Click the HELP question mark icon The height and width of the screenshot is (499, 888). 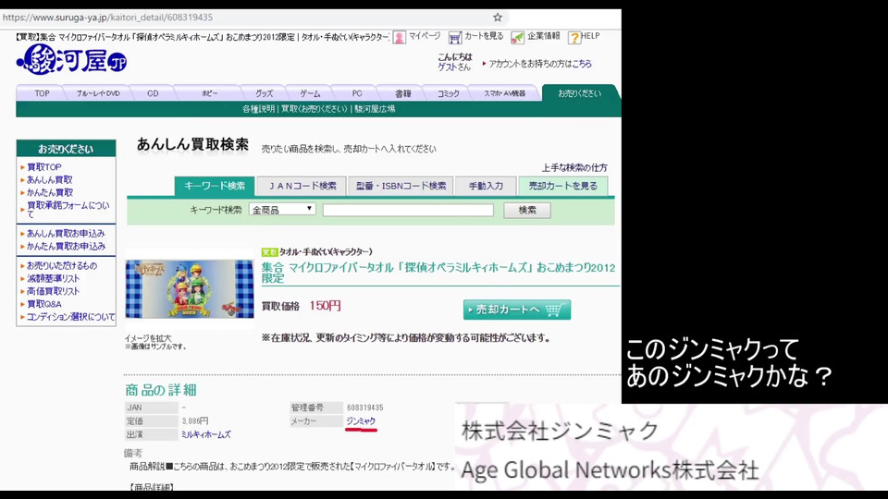coord(574,37)
